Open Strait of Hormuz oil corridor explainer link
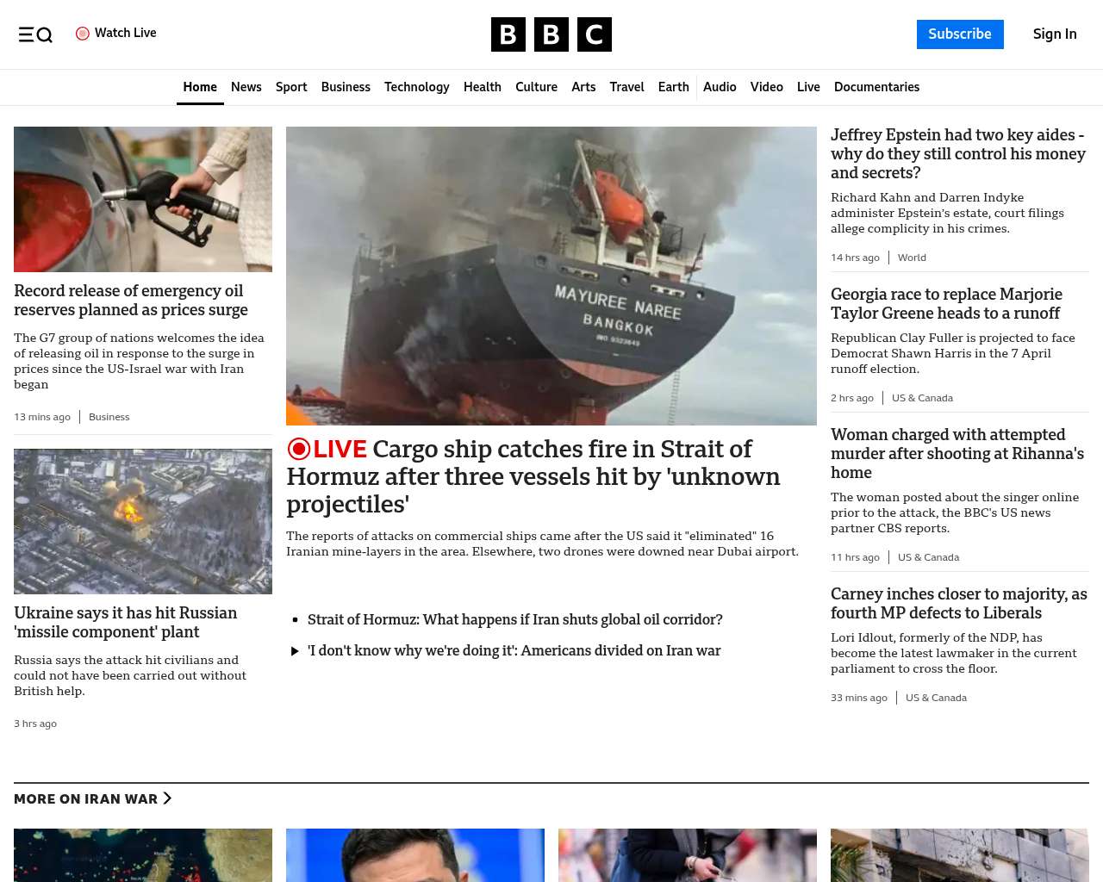 point(515,620)
